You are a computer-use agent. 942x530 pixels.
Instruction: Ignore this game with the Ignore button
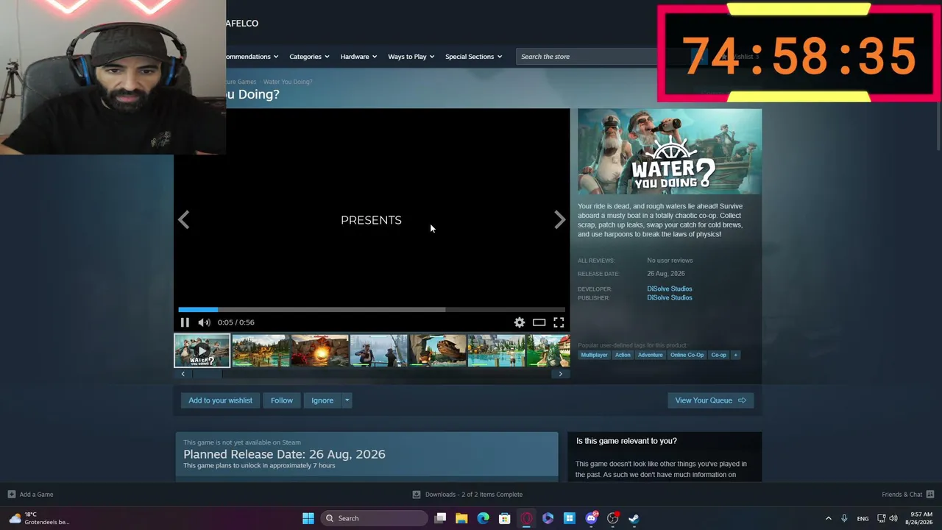point(322,400)
